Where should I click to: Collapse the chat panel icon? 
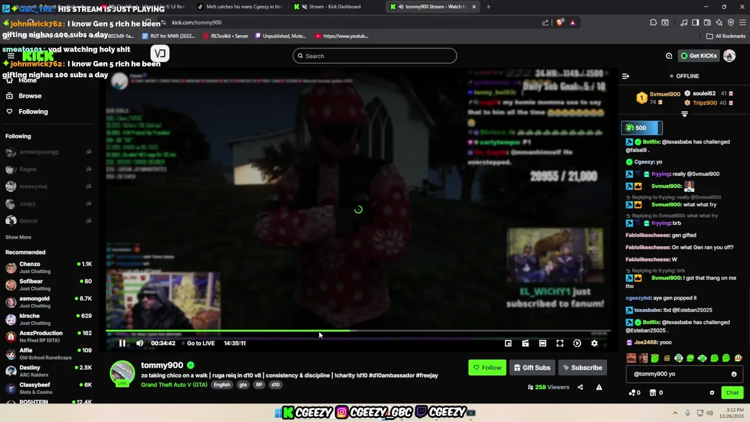(x=625, y=76)
